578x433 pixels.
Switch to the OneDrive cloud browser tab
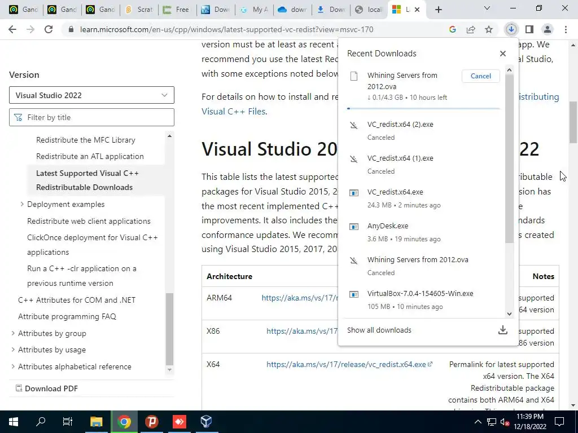[292, 10]
